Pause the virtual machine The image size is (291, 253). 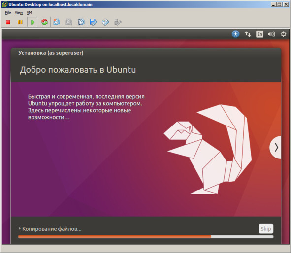tap(20, 22)
